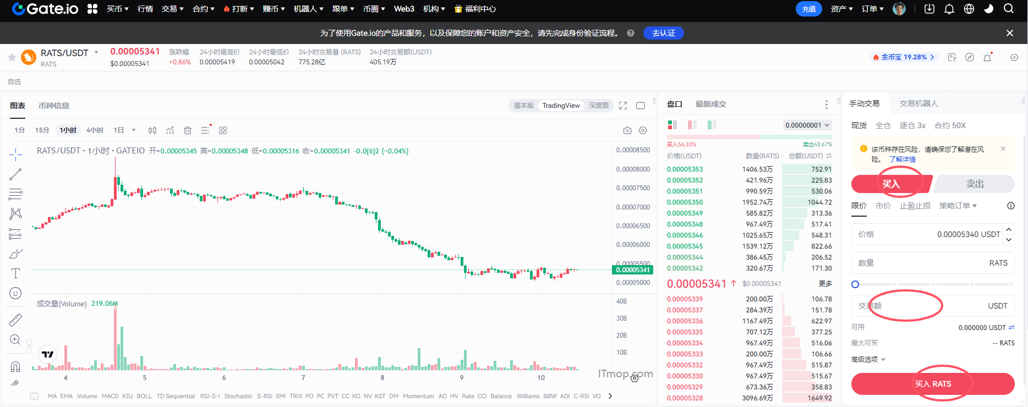Click the 去认证 verification button
This screenshot has height=407, width=1028.
pos(663,33)
